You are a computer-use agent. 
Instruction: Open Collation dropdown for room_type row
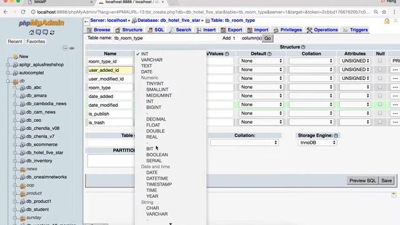tap(311, 87)
